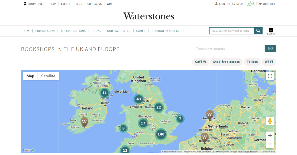Screen dimensions: 297x155
Task: Click the Sign In / Register link
Action: (x=230, y=4)
